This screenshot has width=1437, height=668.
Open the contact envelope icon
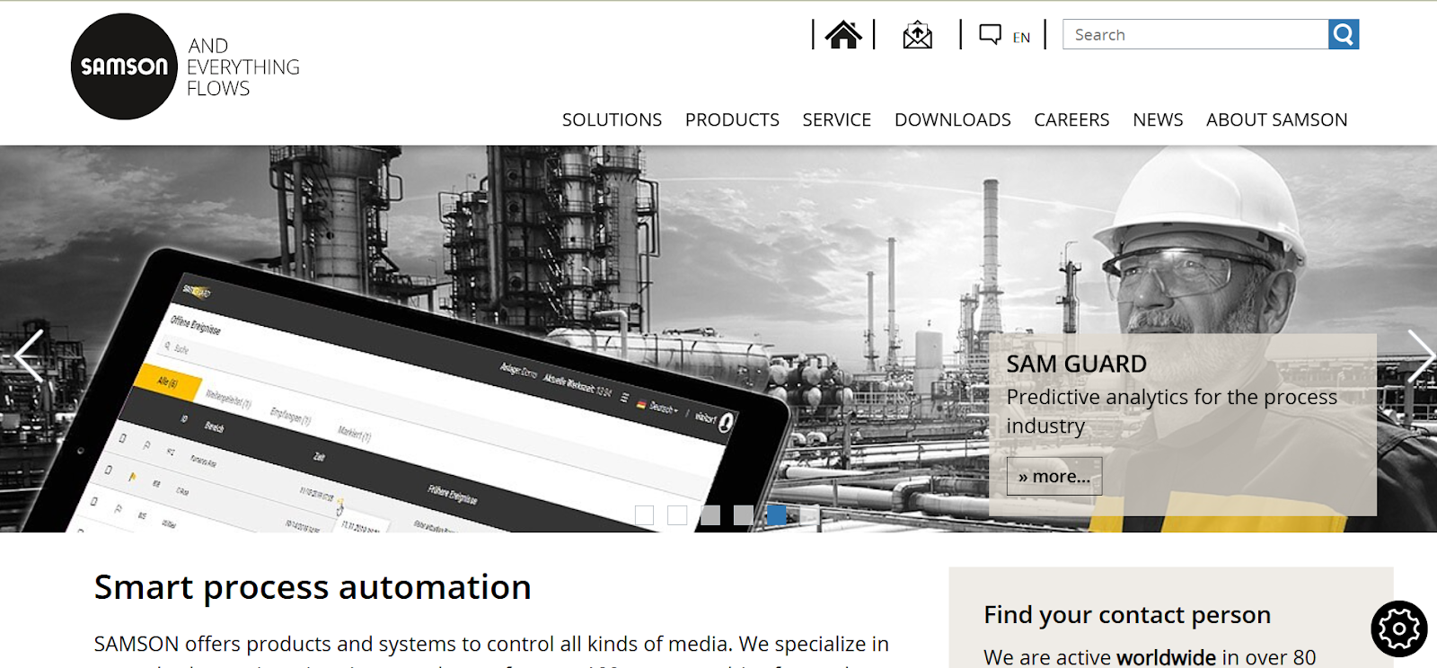click(x=917, y=35)
